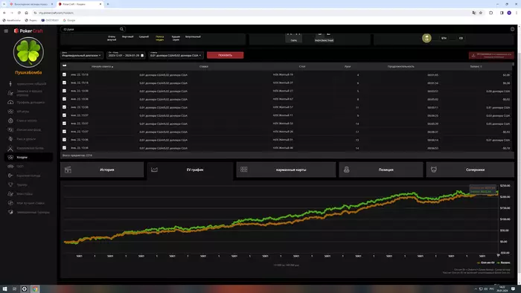Click the mask icon on Соперники tab
The height and width of the screenshot is (293, 521).
click(x=434, y=170)
